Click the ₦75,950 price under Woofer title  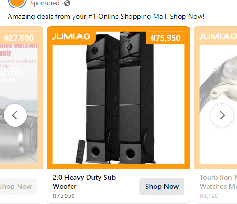[64, 196]
